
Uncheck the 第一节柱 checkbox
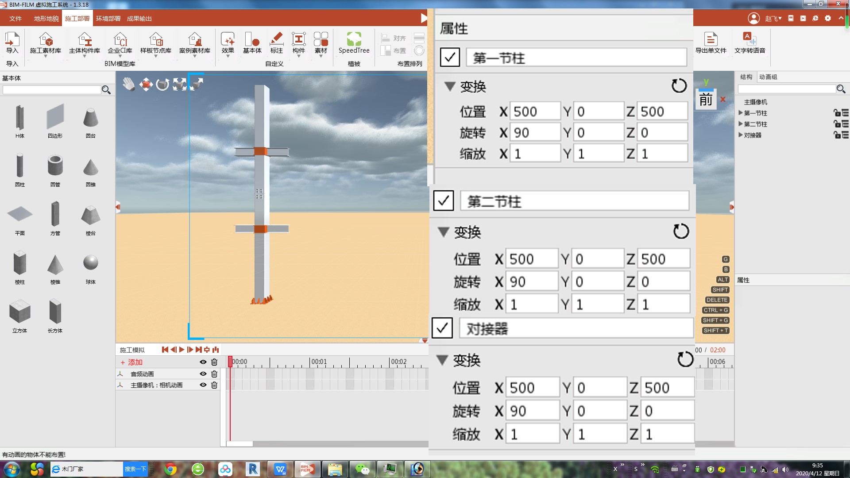pos(450,57)
